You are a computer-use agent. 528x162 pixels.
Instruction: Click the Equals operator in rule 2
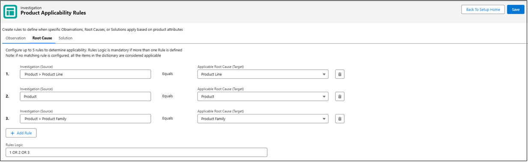click(x=167, y=96)
